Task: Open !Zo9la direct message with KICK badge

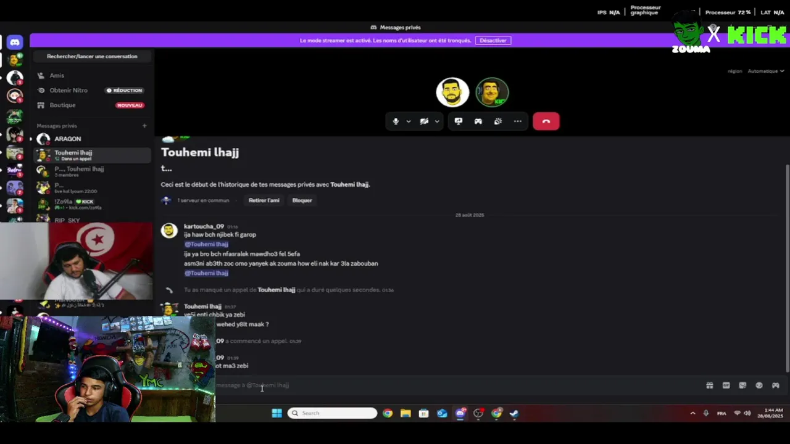Action: [93, 203]
